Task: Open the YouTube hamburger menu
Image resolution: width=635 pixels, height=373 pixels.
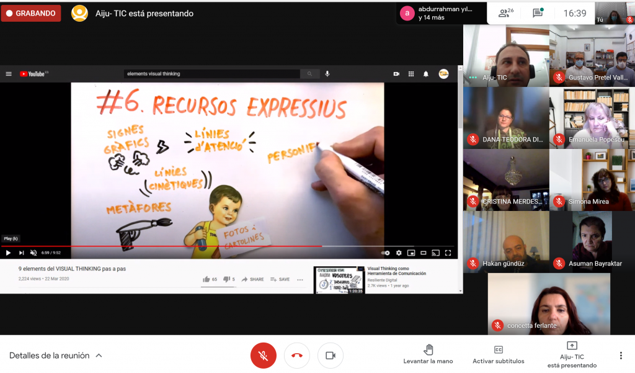Action: [9, 74]
